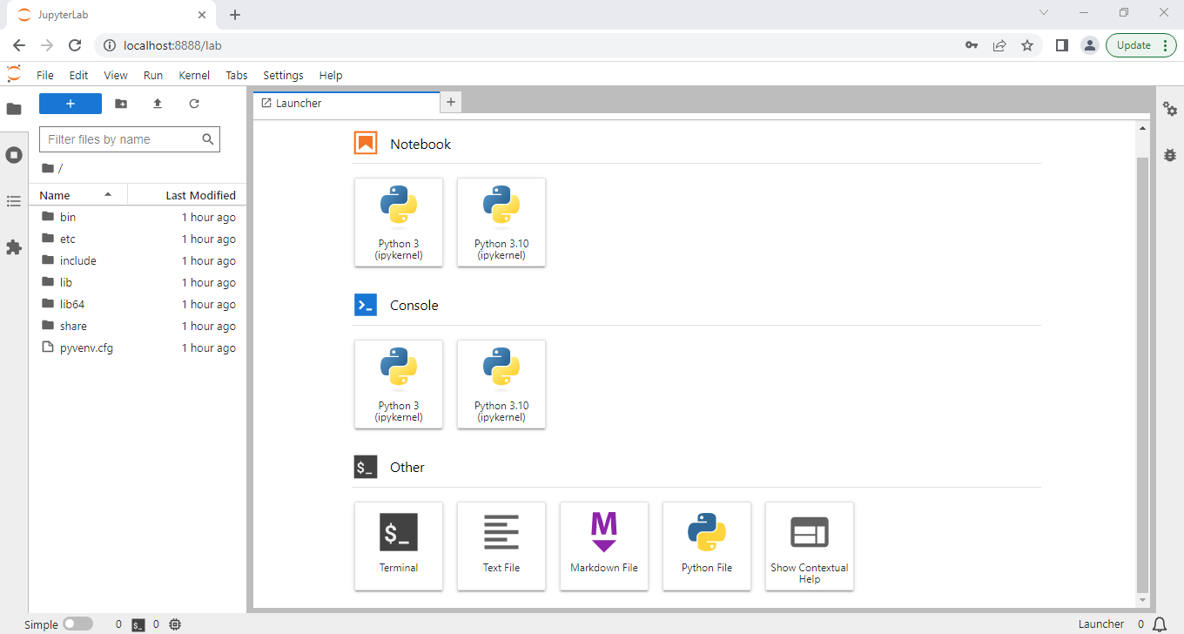The width and height of the screenshot is (1184, 634).
Task: Open notifications bell in status bar
Action: point(1159,624)
